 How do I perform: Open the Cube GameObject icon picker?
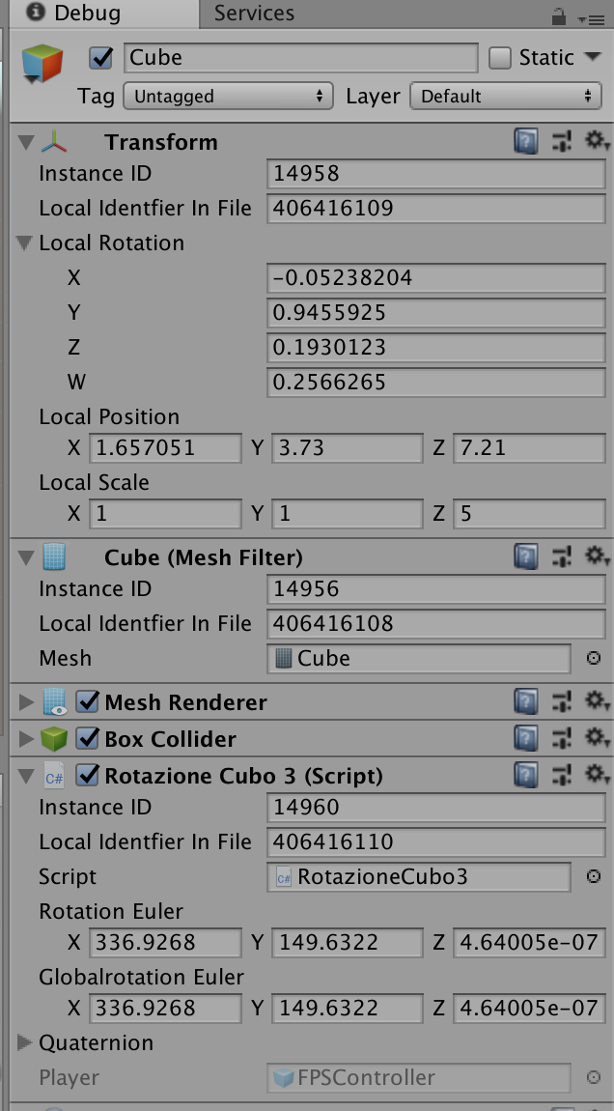(42, 64)
